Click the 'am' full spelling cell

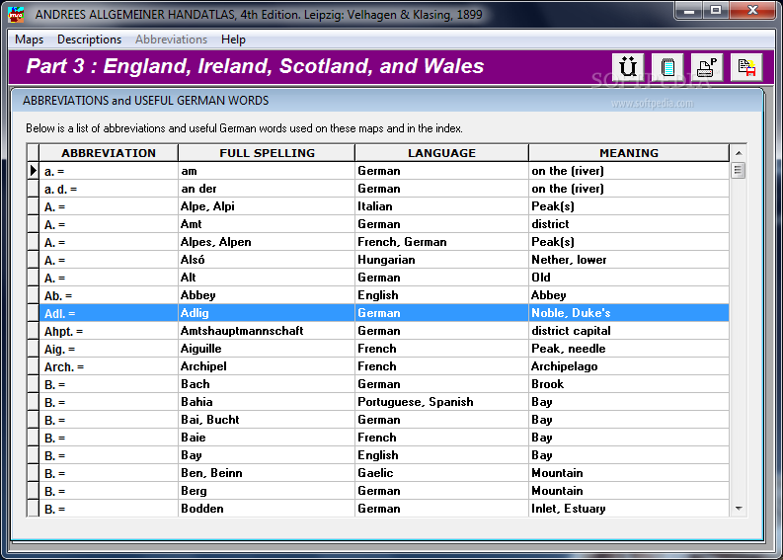click(267, 171)
